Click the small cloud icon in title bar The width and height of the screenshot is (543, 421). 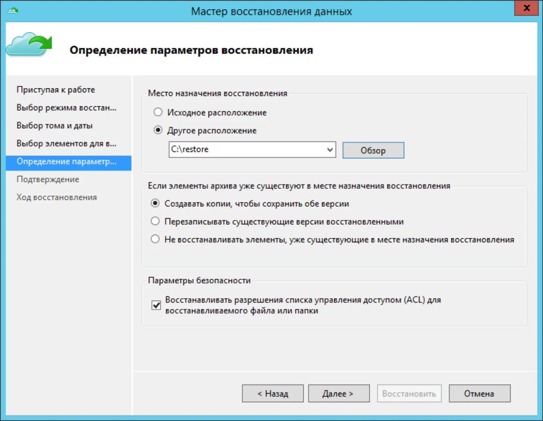13,10
